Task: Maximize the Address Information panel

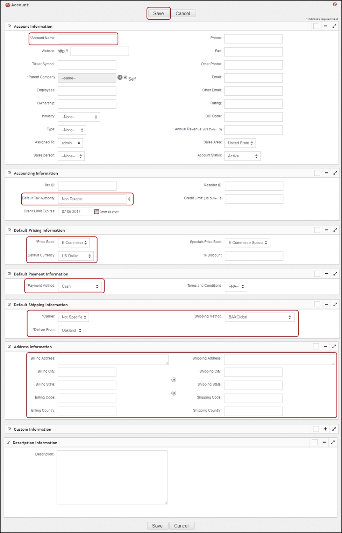Action: click(334, 346)
